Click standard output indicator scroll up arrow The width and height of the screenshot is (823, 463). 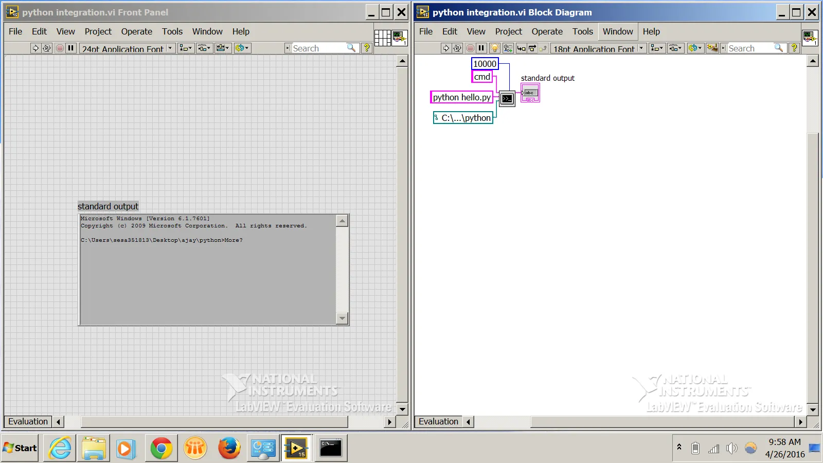pos(342,221)
